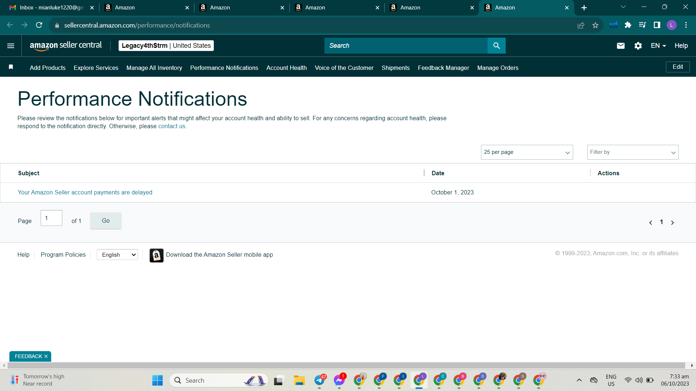
Task: Click the page number input field
Action: pos(51,218)
